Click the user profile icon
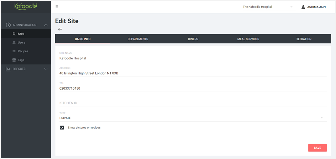Image resolution: width=336 pixels, height=159 pixels. click(303, 7)
